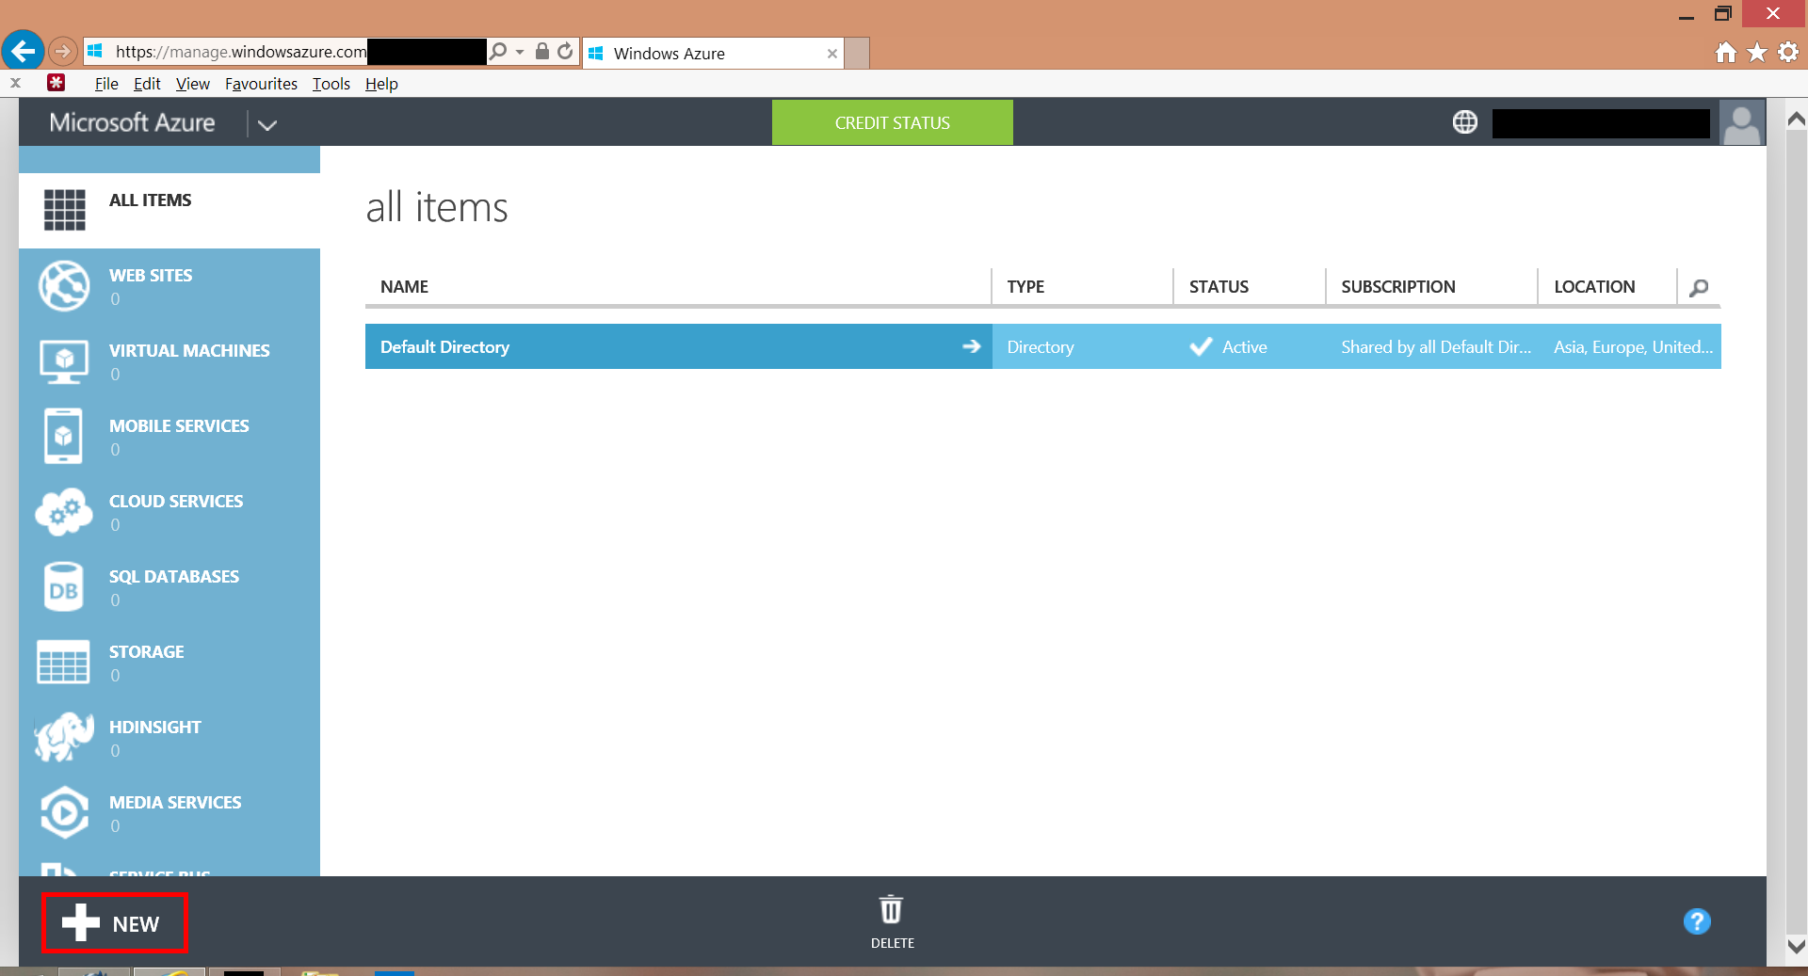
Task: Click the CREDIT STATUS button
Action: click(893, 122)
